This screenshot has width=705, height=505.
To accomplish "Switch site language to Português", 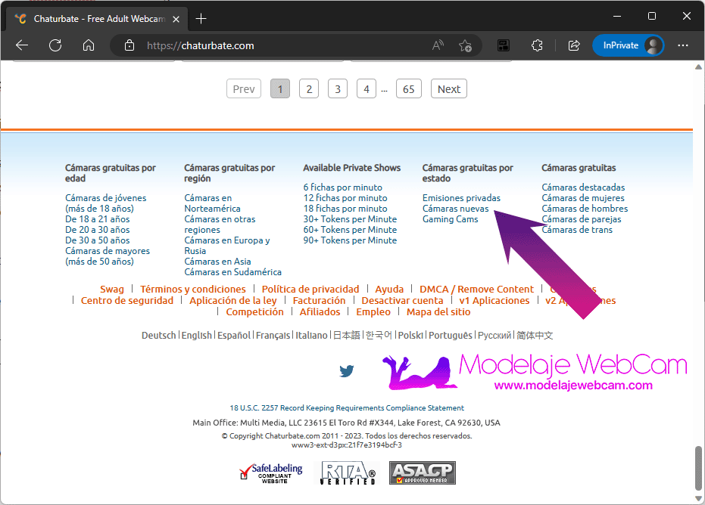I will click(451, 336).
